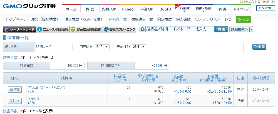
Task: Open Stock Screening (銘柄スクリーニング) tool
Action: click(x=120, y=29)
